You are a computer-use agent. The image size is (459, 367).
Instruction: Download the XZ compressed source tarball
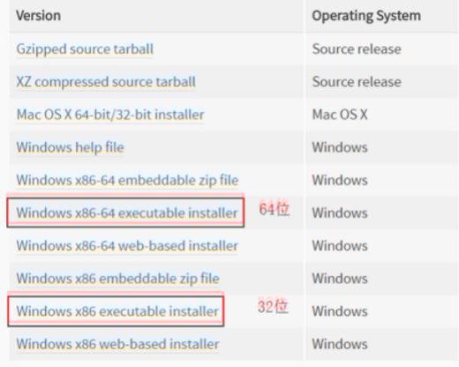coord(106,82)
